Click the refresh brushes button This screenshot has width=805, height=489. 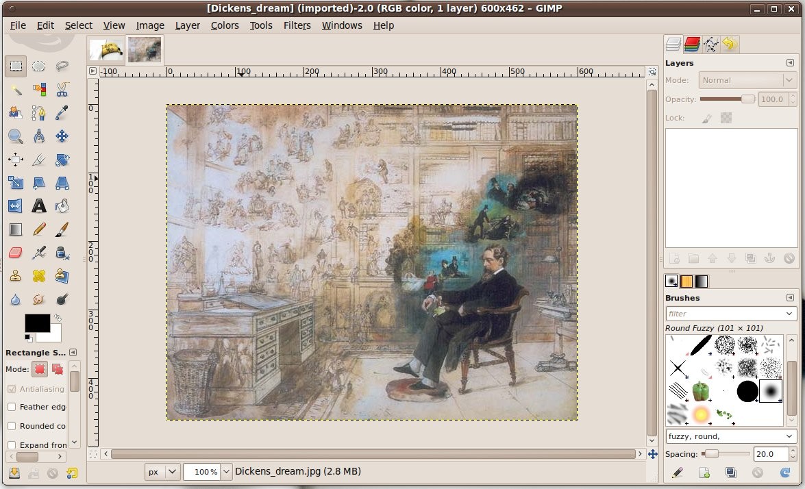click(x=785, y=473)
